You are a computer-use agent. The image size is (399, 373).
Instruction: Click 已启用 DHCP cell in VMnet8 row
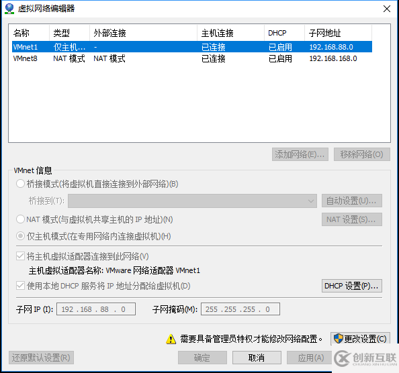(x=280, y=58)
